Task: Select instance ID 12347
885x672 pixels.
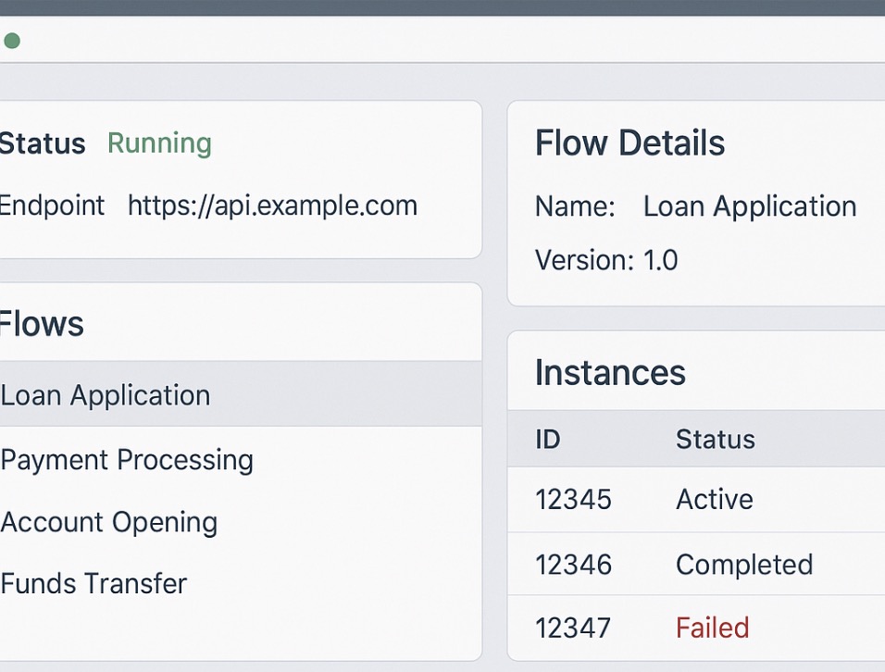Action: tap(573, 628)
